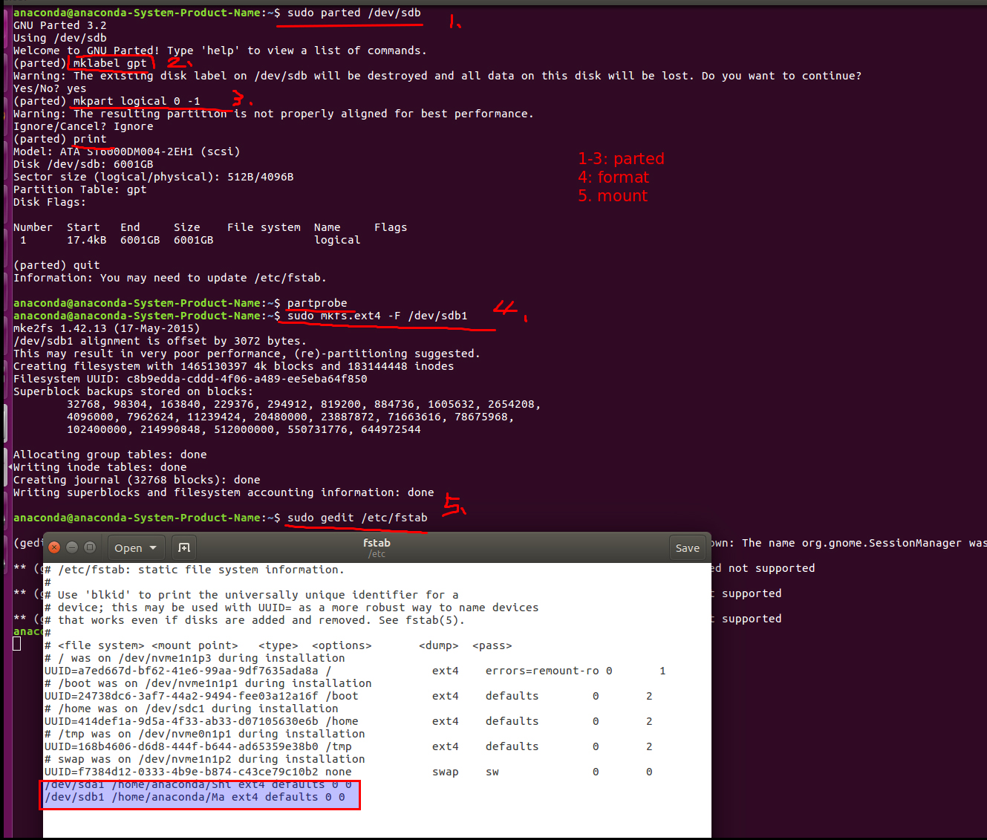
Task: Click 'Ignore/Cancel? Ignore' line in terminal
Action: 83,126
